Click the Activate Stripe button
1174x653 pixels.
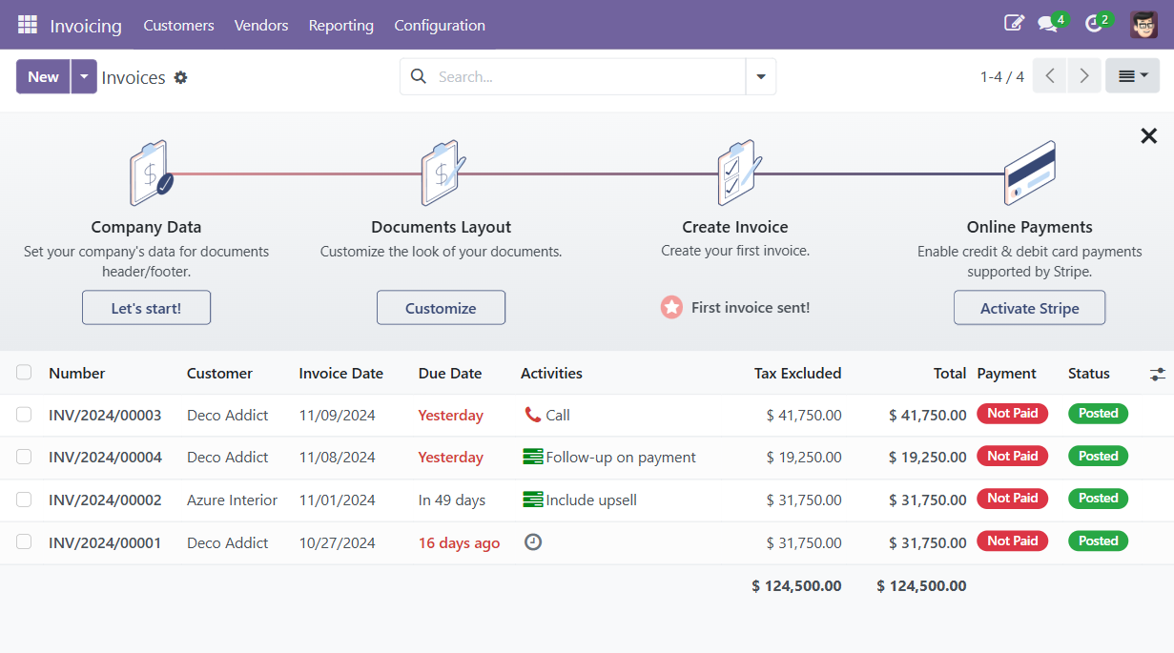[x=1029, y=308]
